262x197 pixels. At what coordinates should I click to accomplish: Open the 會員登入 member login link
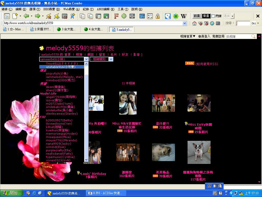[204, 36]
